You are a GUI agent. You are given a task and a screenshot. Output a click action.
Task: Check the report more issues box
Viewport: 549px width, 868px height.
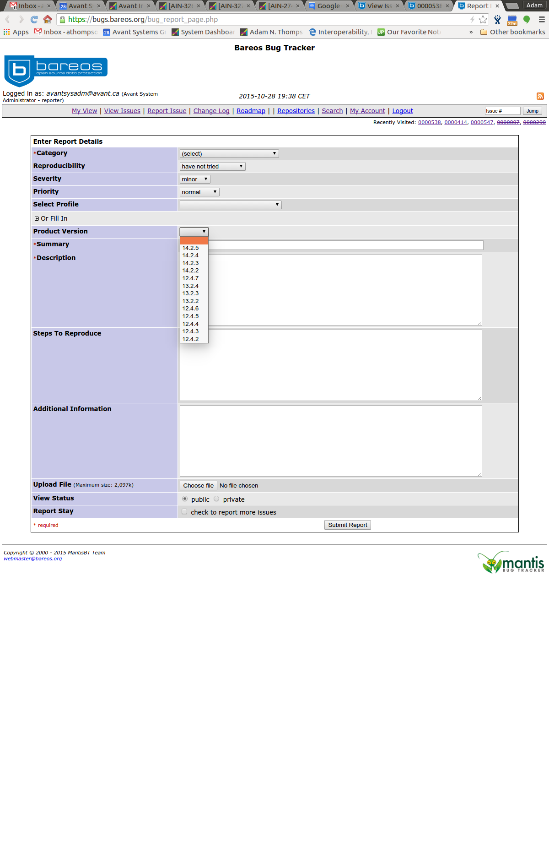184,512
